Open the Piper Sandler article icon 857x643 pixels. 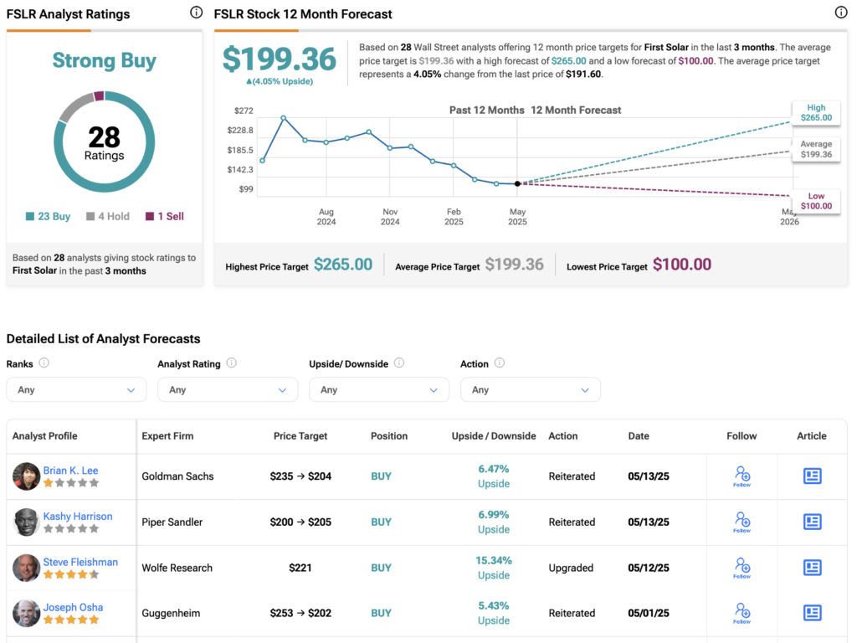click(x=812, y=522)
